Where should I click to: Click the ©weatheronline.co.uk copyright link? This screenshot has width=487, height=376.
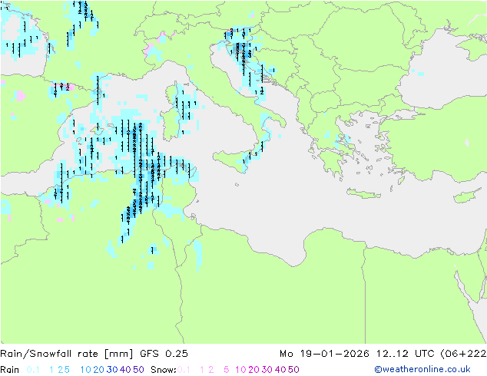422,369
